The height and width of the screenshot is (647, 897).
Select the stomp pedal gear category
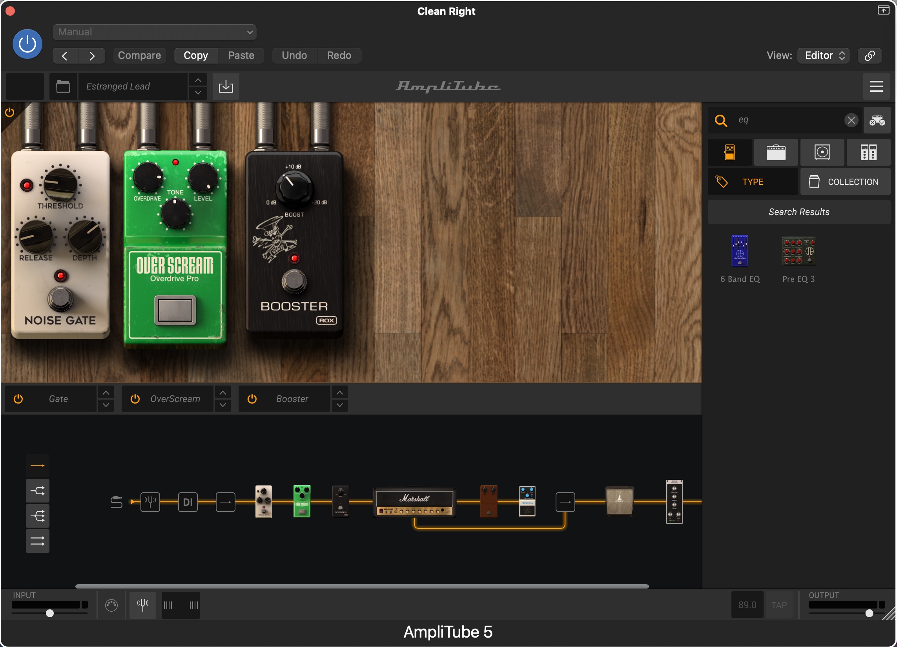click(730, 152)
